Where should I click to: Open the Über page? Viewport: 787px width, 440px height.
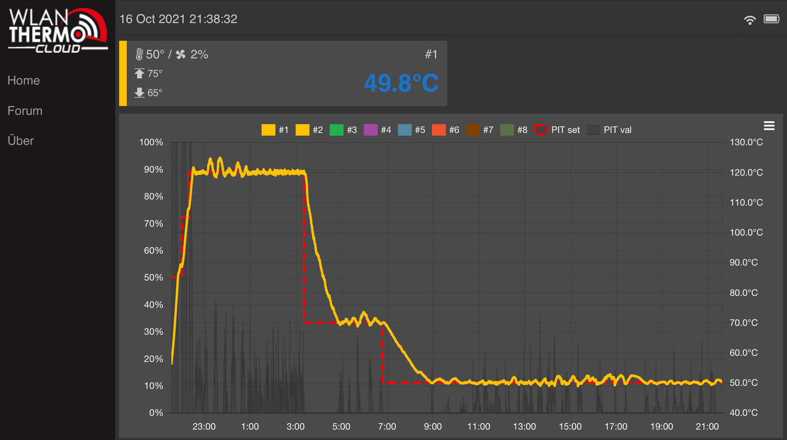tap(20, 141)
